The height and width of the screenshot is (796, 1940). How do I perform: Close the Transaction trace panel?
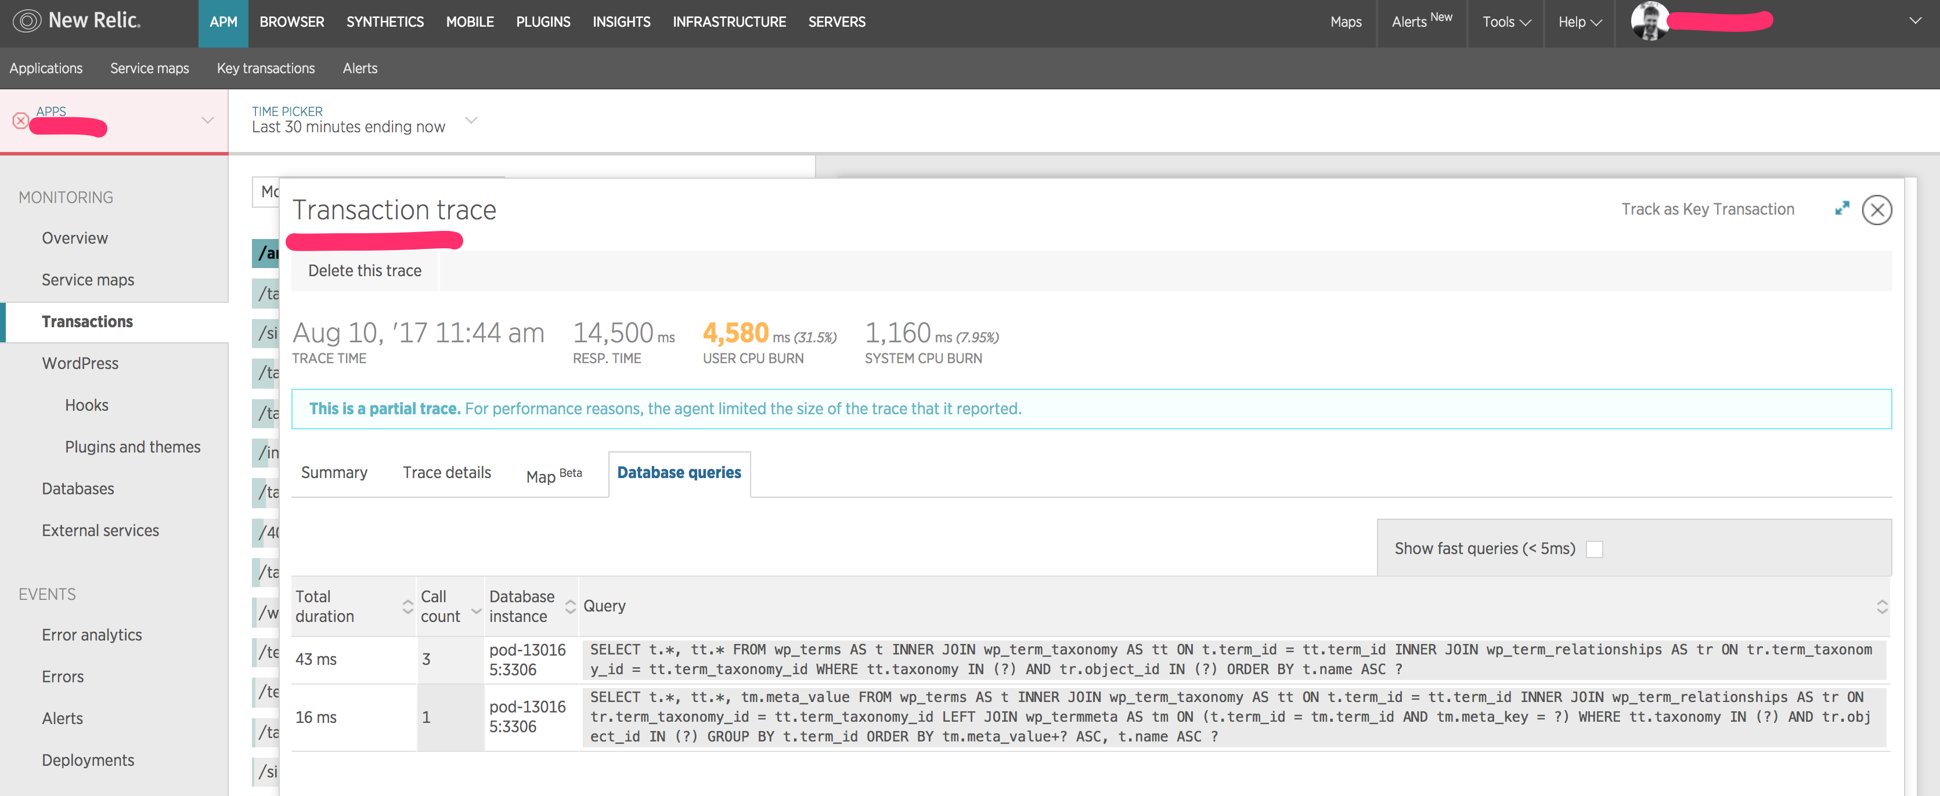click(x=1877, y=210)
